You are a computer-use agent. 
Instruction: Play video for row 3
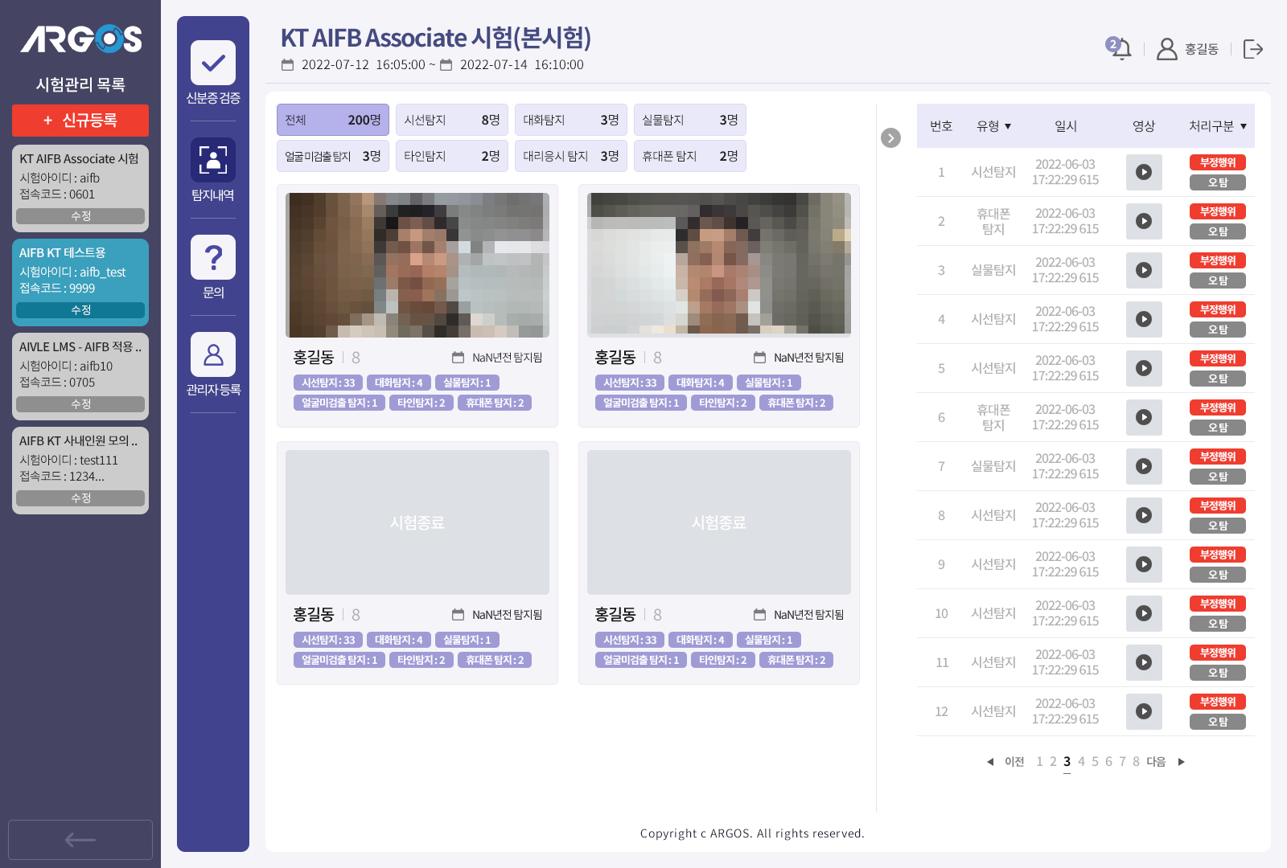click(1144, 270)
